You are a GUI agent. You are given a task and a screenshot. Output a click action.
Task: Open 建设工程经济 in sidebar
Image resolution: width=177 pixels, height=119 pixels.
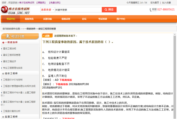tap(10, 61)
